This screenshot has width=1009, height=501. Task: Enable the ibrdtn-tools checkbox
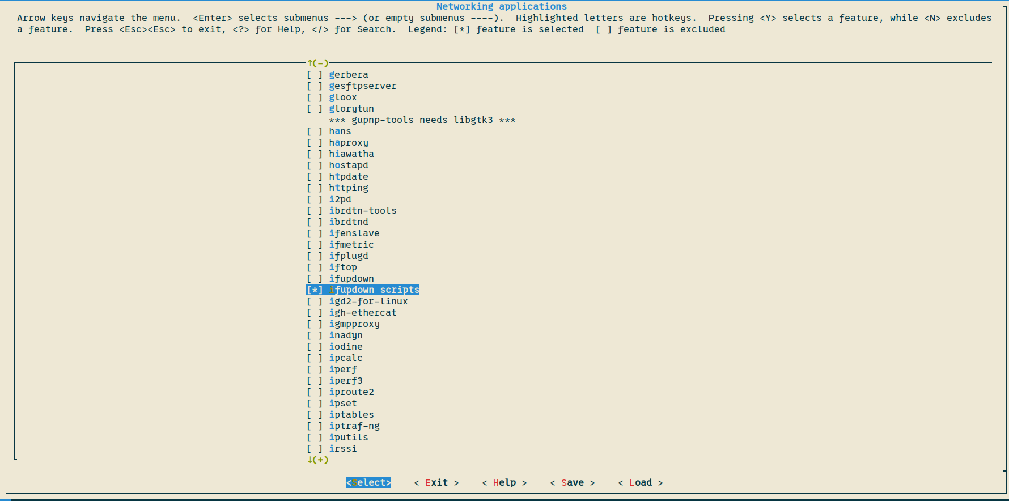coord(315,211)
